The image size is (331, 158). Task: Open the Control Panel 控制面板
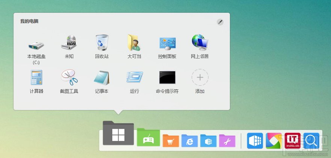(167, 43)
